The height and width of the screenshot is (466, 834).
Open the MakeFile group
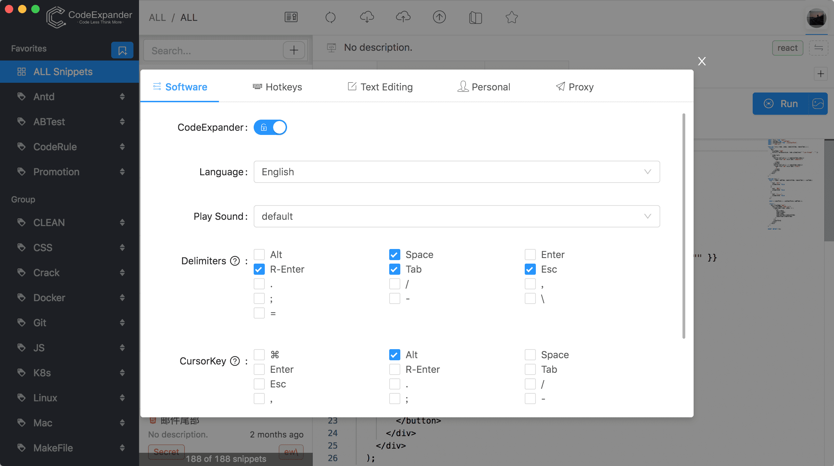click(69, 448)
